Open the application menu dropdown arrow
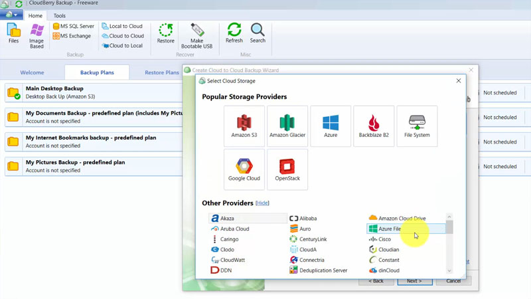 pyautogui.click(x=15, y=15)
